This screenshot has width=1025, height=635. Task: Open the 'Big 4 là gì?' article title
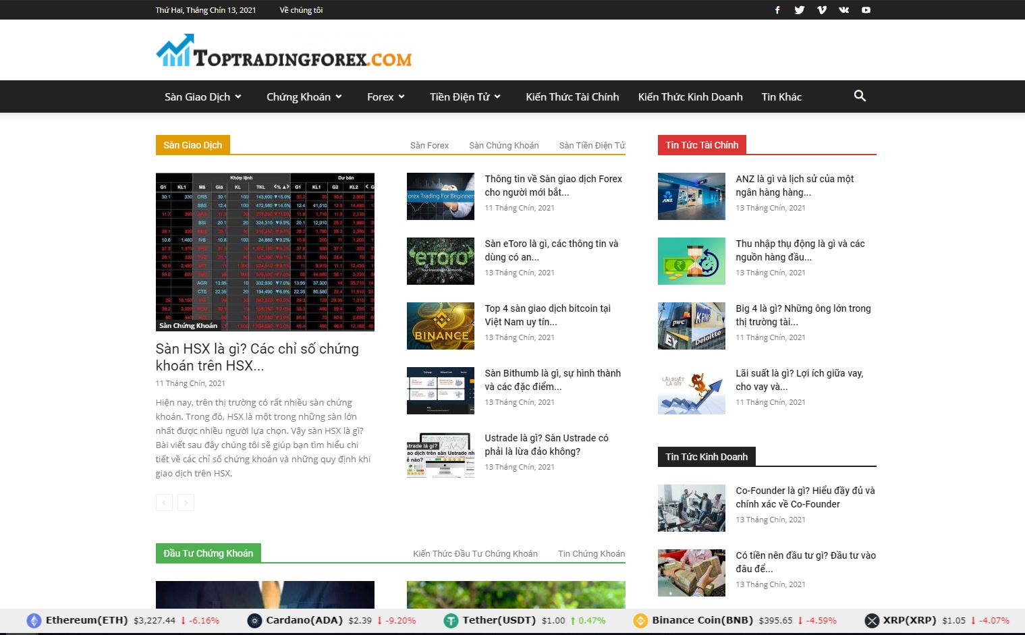803,315
